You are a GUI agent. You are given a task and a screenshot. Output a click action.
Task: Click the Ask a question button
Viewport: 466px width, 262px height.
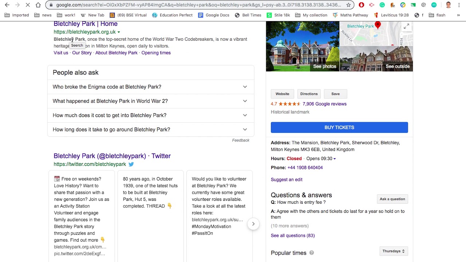(392, 199)
